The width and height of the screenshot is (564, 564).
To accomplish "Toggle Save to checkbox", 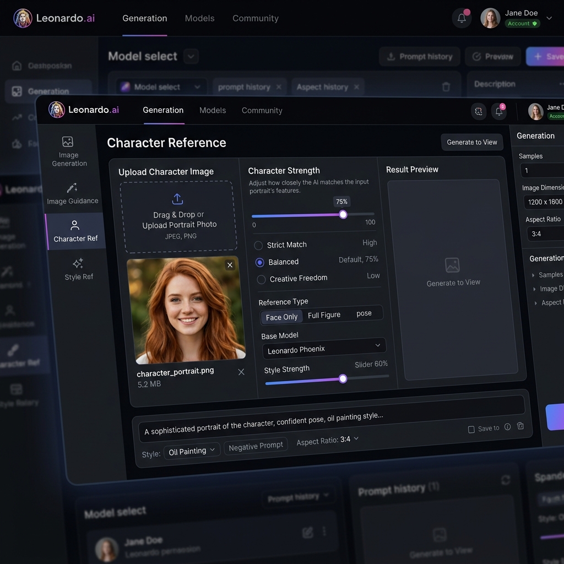I will 471,430.
